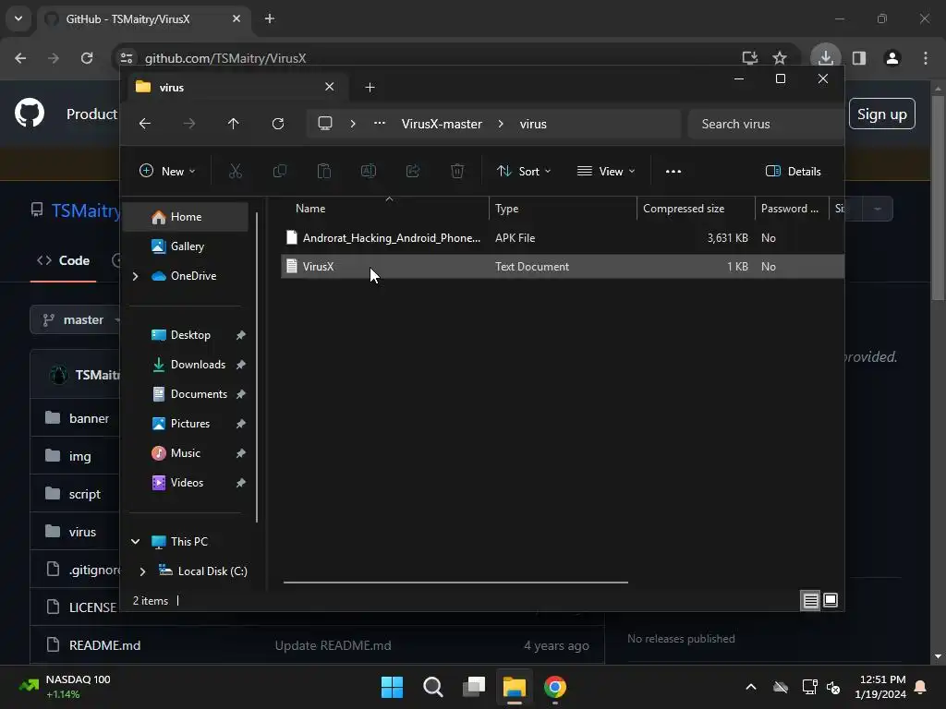Open the View dropdown
Image resolution: width=946 pixels, height=709 pixels.
point(606,171)
